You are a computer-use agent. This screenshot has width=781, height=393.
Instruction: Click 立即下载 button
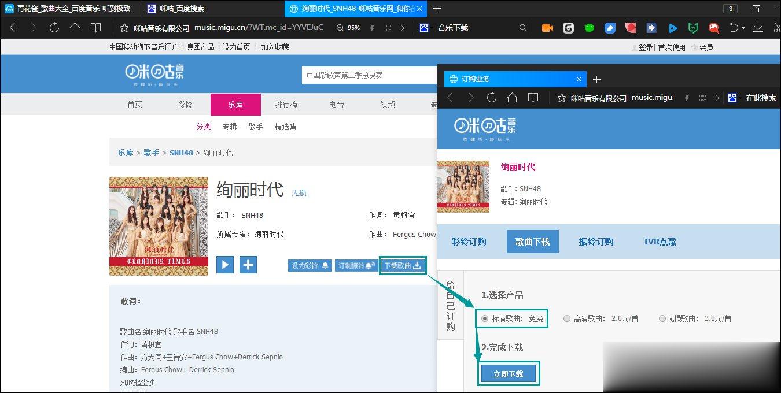pyautogui.click(x=509, y=374)
